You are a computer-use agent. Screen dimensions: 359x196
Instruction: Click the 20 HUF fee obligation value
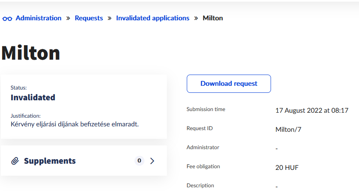click(287, 168)
